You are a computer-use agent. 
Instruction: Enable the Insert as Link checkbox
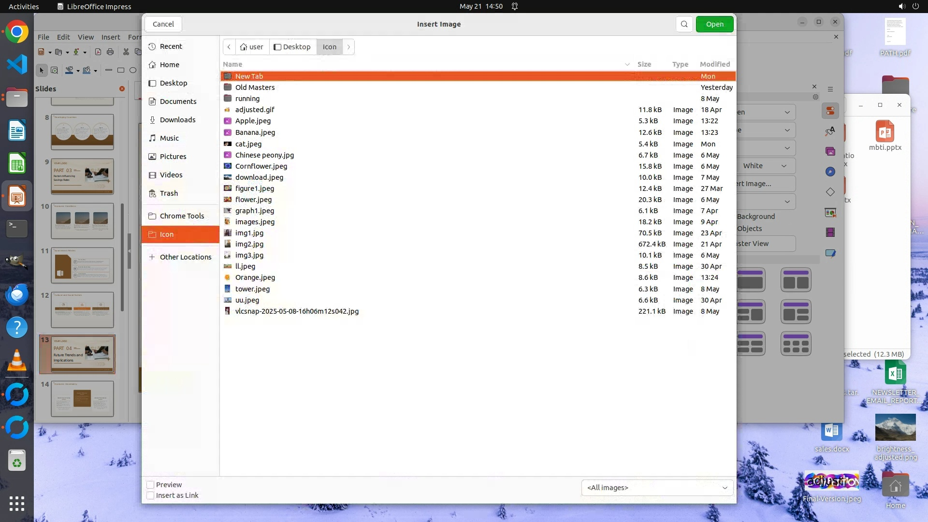tap(150, 495)
